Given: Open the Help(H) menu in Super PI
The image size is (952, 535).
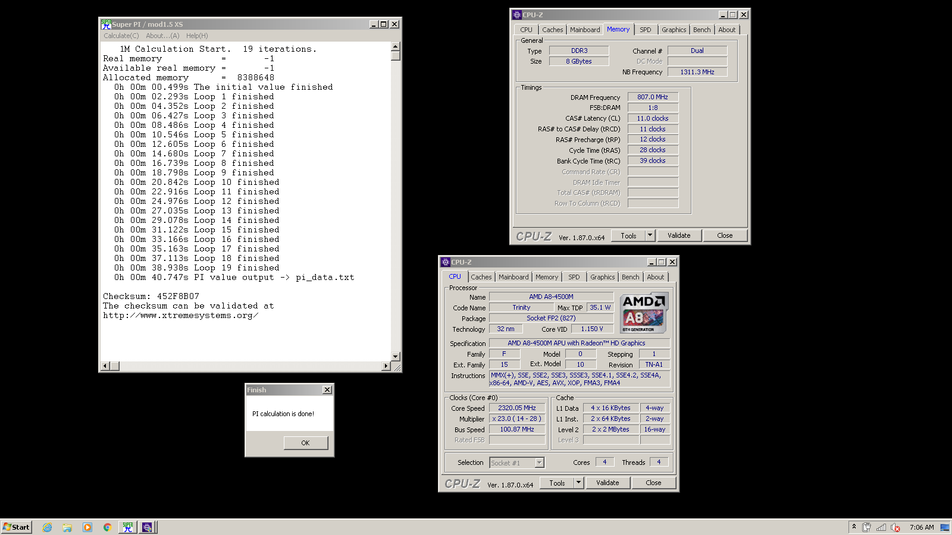Looking at the screenshot, I should click(197, 36).
